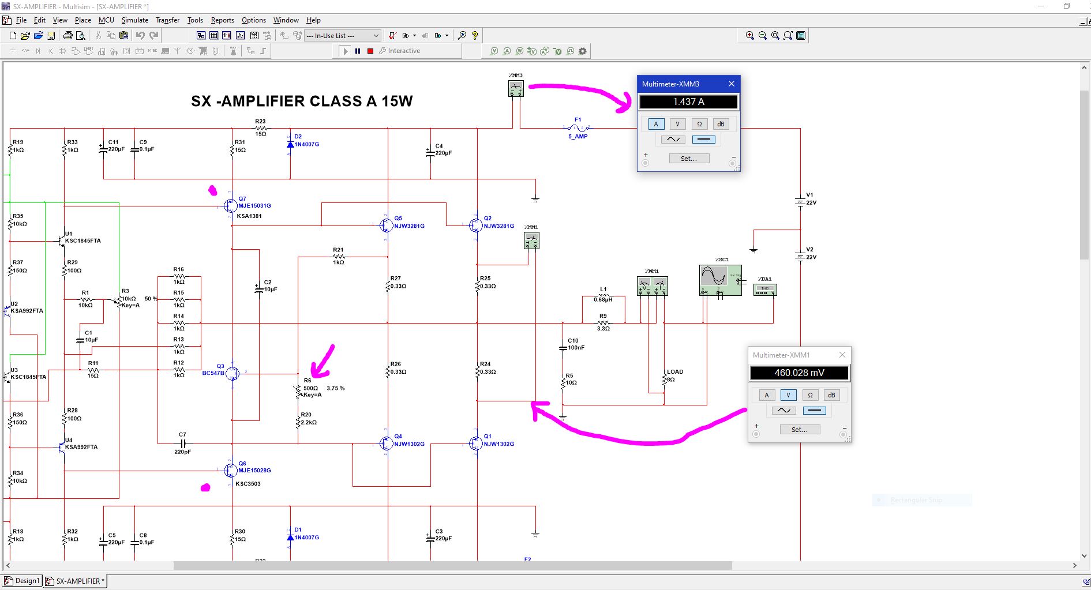The image size is (1091, 590).
Task: Select ohmmeter mode in Multimeter-XMM3
Action: 699,124
